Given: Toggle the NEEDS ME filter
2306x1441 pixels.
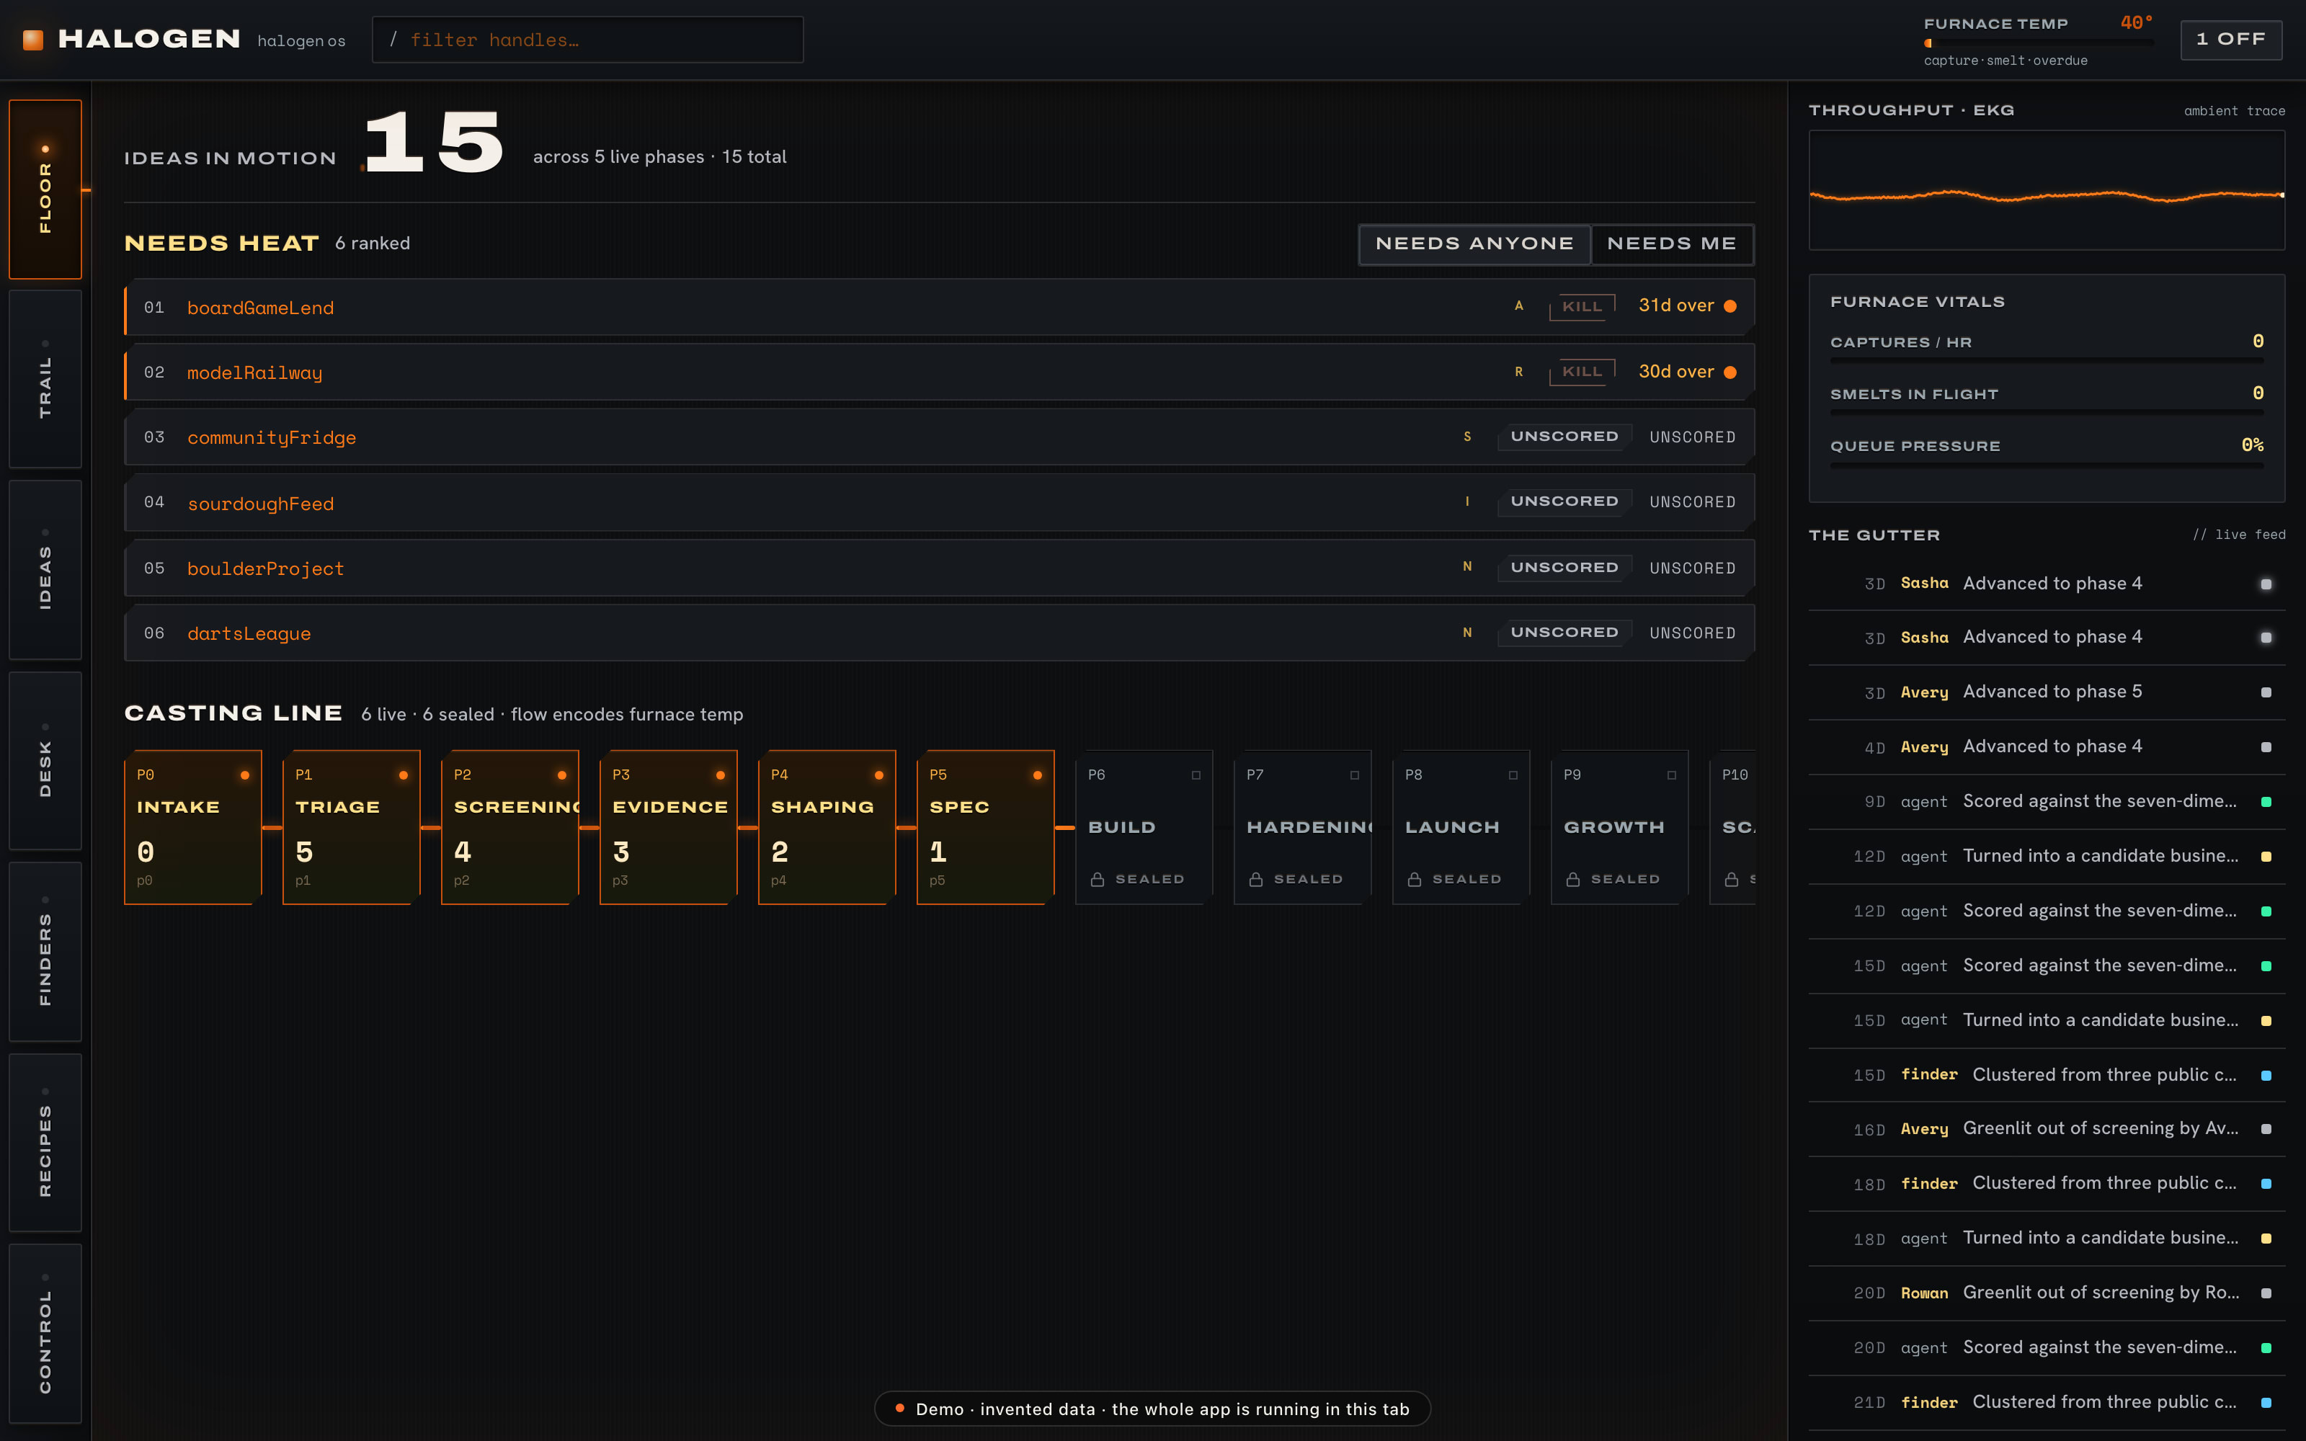Looking at the screenshot, I should point(1673,244).
